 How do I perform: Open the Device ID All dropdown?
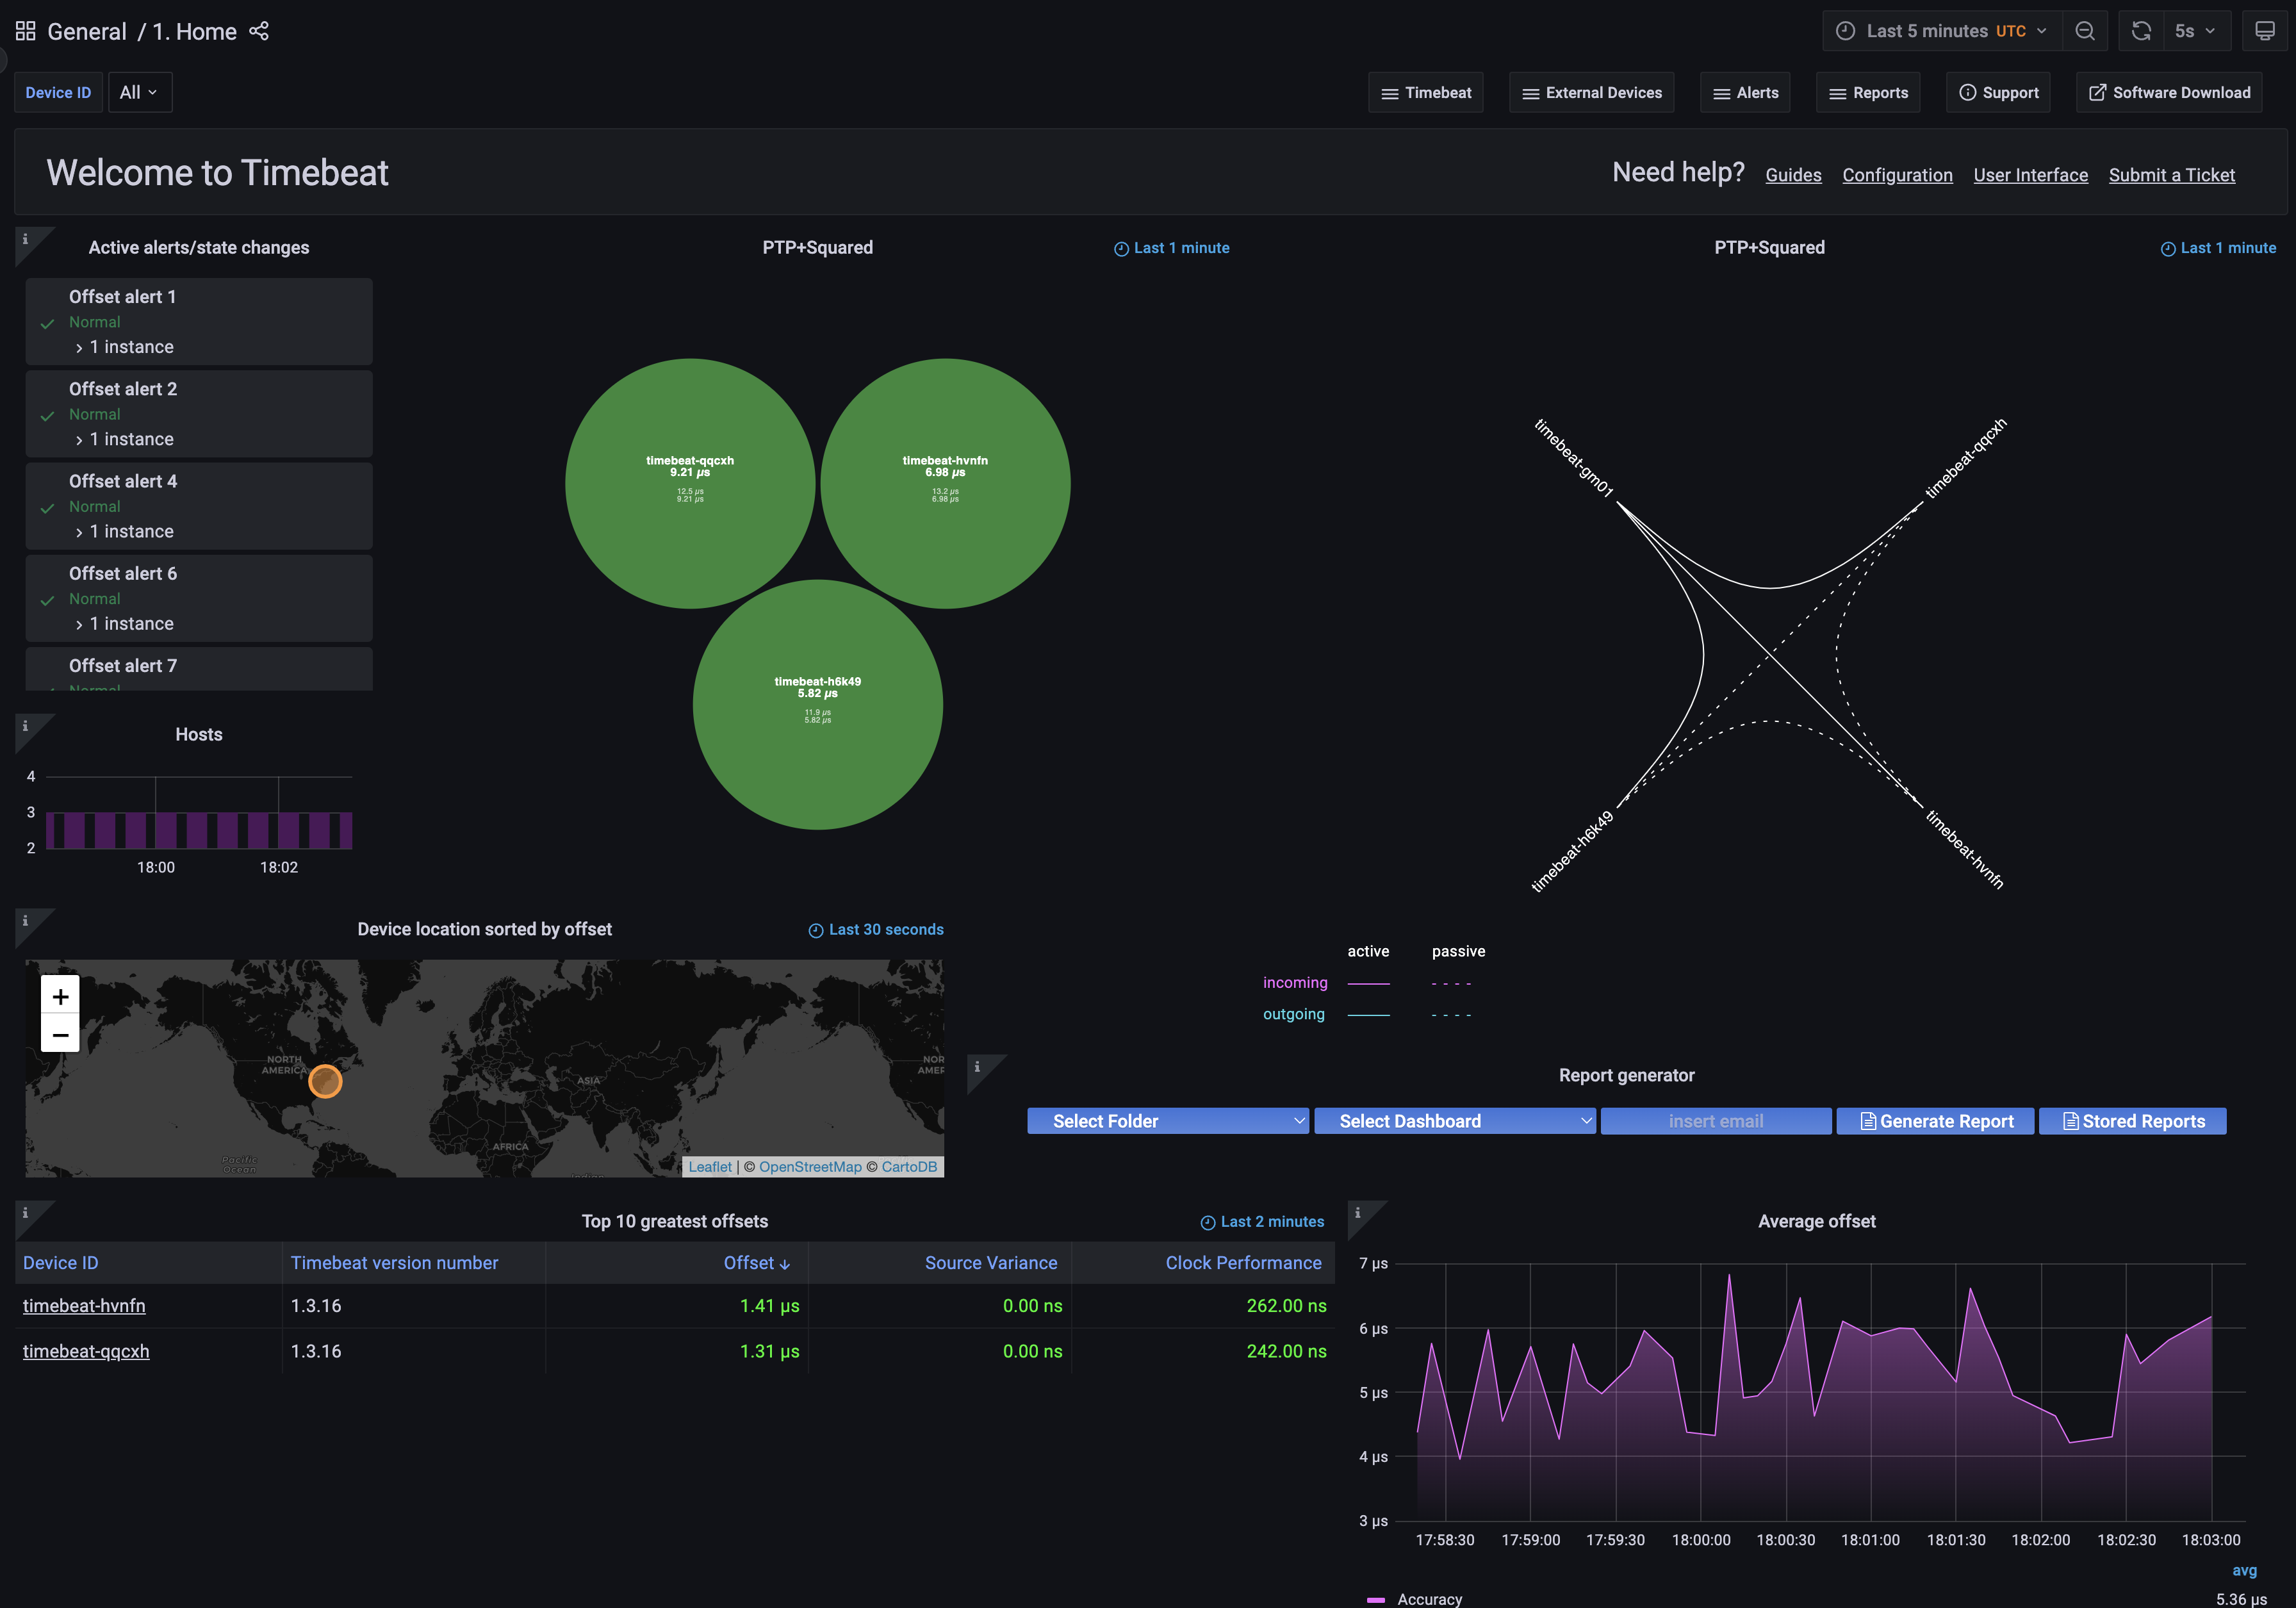point(139,92)
